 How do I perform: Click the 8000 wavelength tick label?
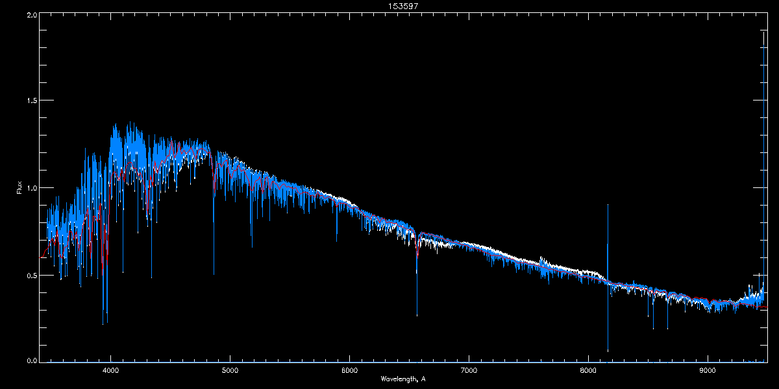[x=588, y=370]
